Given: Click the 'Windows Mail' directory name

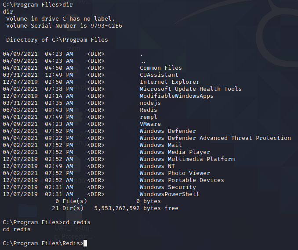Looking at the screenshot, I should pos(161,145).
